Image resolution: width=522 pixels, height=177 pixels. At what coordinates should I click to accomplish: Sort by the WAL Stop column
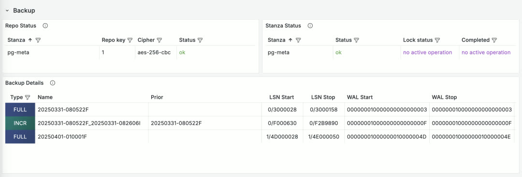coord(444,97)
